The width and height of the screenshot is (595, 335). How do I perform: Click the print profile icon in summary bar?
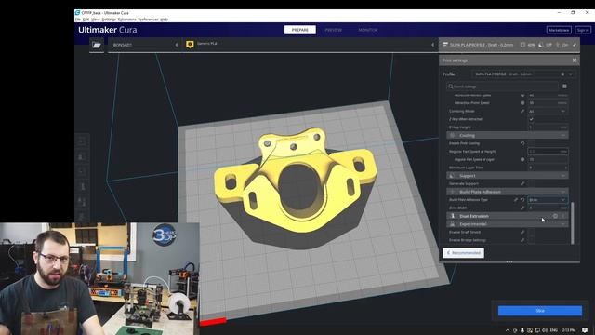click(445, 45)
